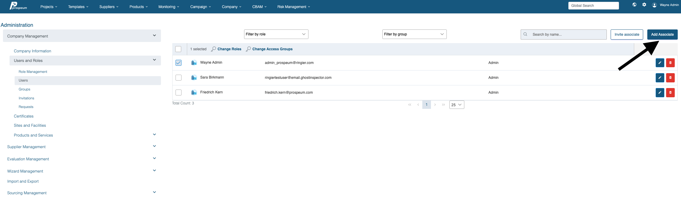Image resolution: width=681 pixels, height=210 pixels.
Task: Check Sara Birkmann row checkbox
Action: [x=179, y=78]
